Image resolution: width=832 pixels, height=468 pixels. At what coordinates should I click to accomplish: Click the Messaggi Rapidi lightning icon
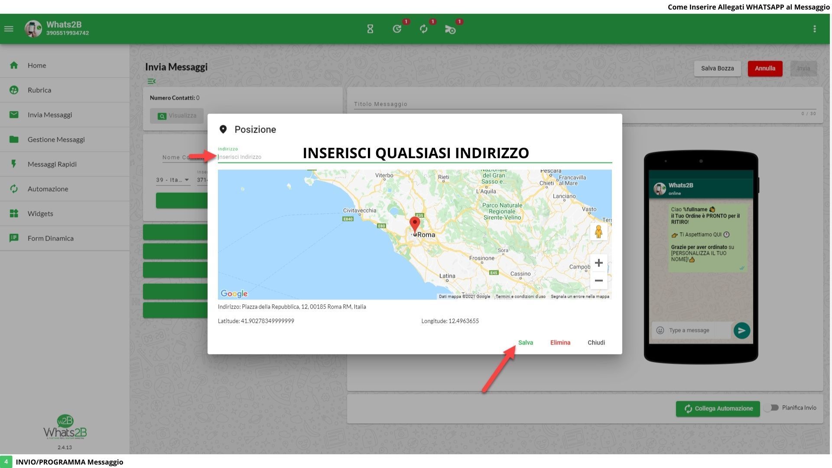click(14, 164)
